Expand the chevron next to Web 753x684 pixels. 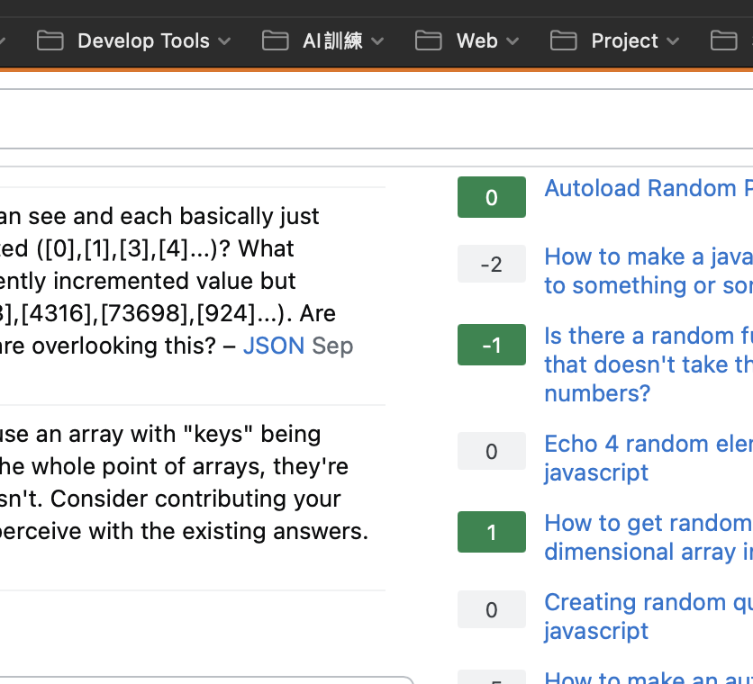pyautogui.click(x=513, y=41)
